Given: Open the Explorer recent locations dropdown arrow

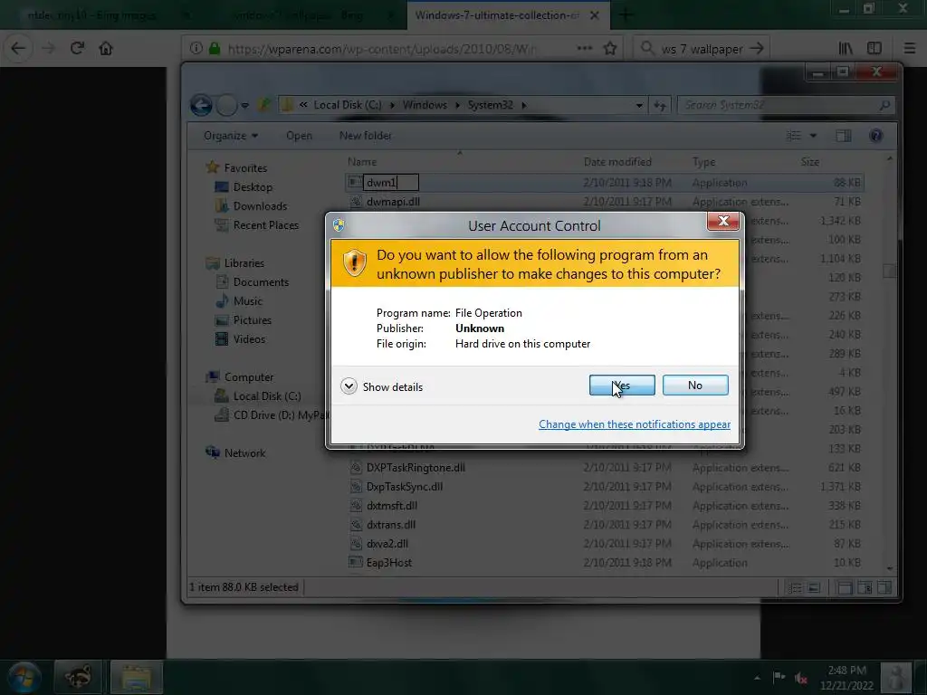Looking at the screenshot, I should (x=244, y=106).
